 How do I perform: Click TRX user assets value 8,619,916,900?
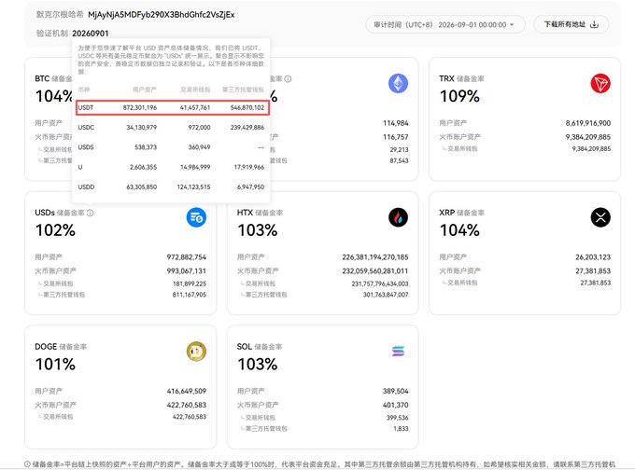588,123
